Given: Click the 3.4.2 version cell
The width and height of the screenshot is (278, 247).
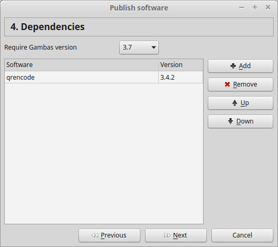Looking at the screenshot, I should tap(180, 78).
